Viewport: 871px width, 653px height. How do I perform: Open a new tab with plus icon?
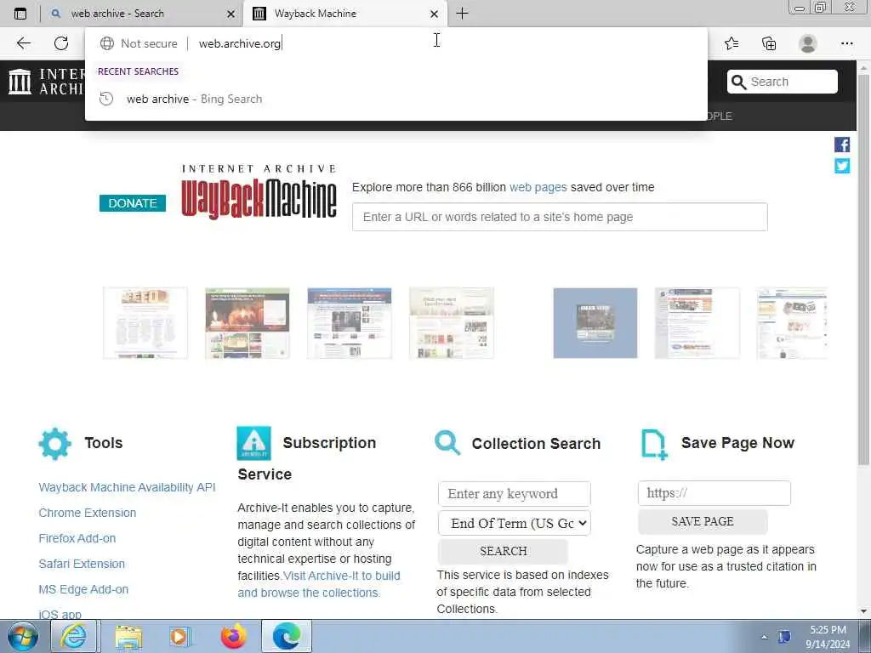[x=462, y=14]
